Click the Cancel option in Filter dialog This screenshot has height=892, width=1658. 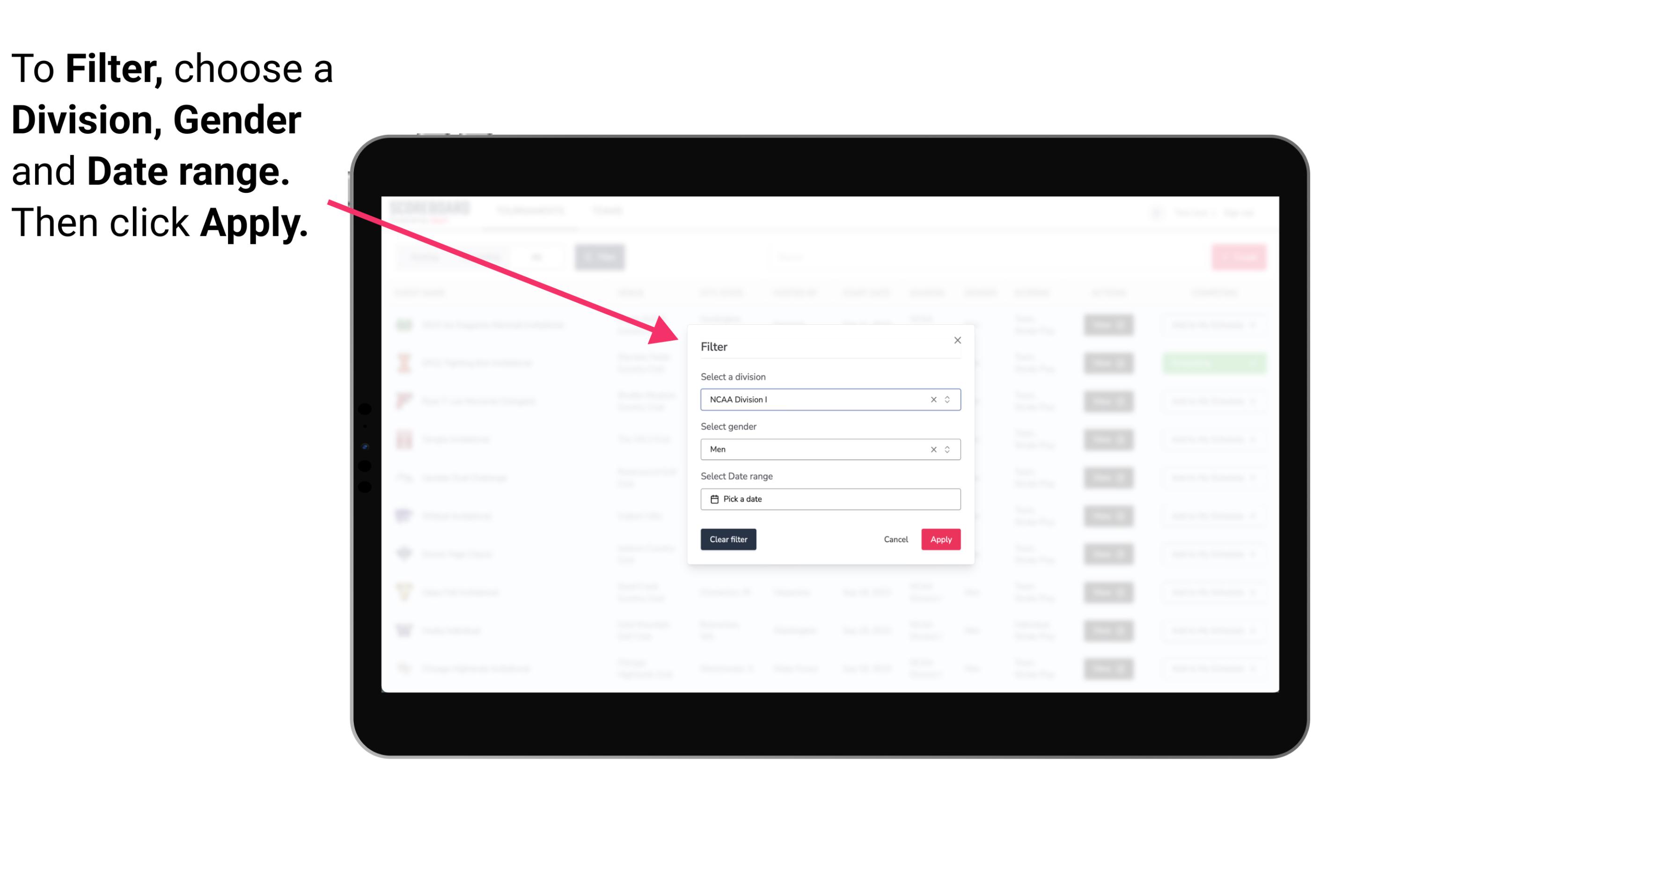click(x=895, y=540)
